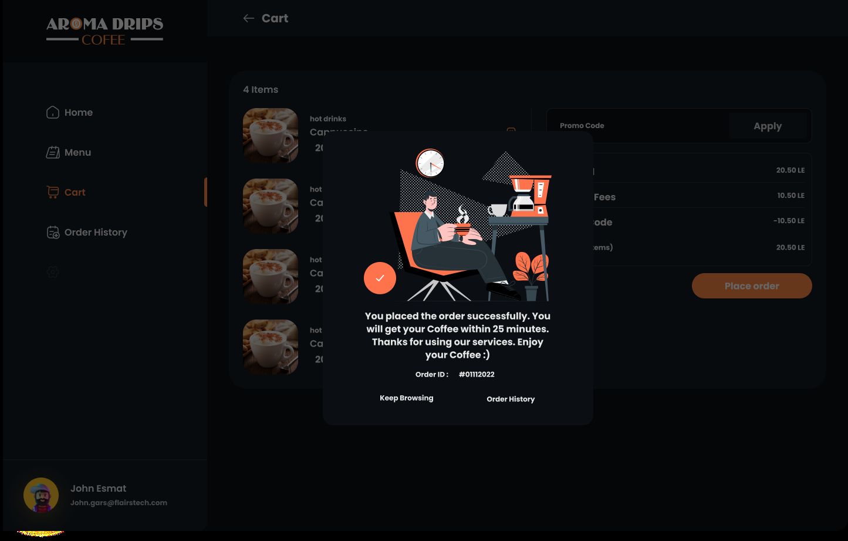The height and width of the screenshot is (541, 848).
Task: Click the orange checkmark success badge
Action: 380,278
